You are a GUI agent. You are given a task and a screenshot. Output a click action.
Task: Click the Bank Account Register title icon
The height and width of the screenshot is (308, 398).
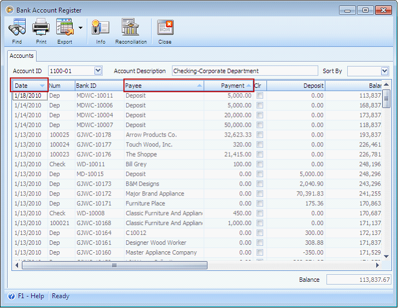tap(10, 10)
